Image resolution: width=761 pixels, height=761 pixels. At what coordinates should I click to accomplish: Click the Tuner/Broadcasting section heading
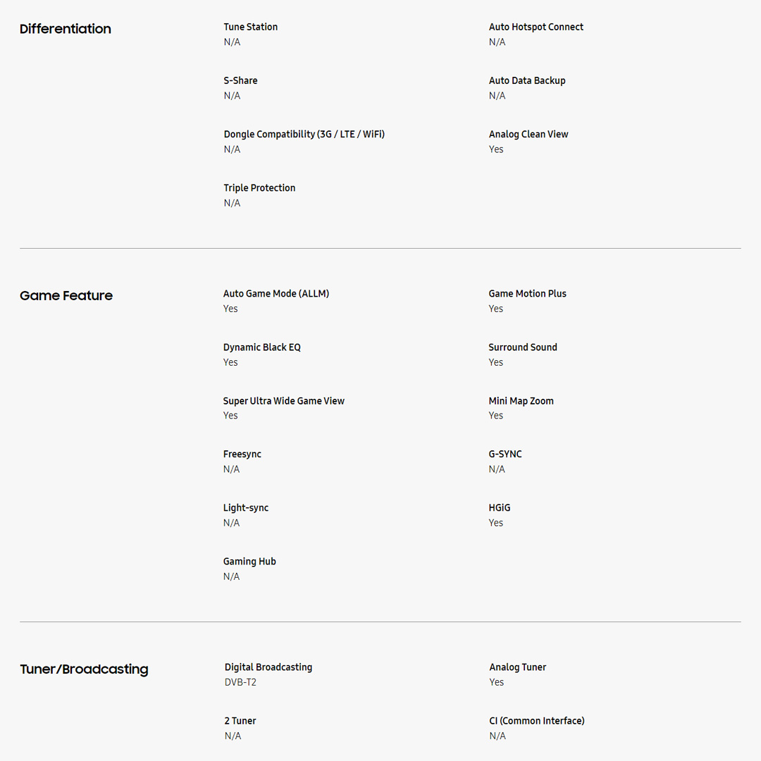(84, 669)
